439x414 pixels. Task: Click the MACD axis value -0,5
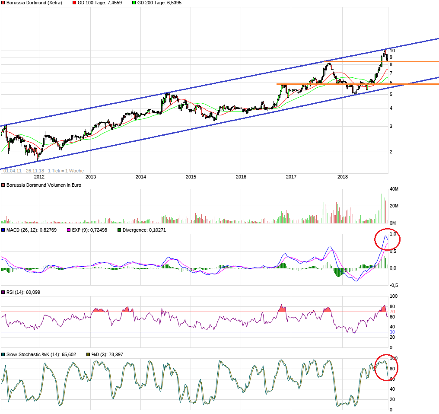coord(394,285)
